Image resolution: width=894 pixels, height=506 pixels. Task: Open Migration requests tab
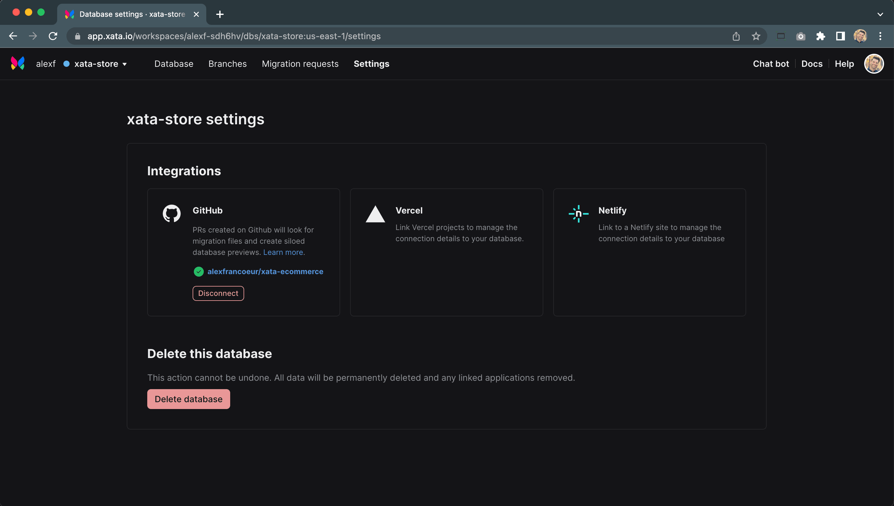pos(300,64)
